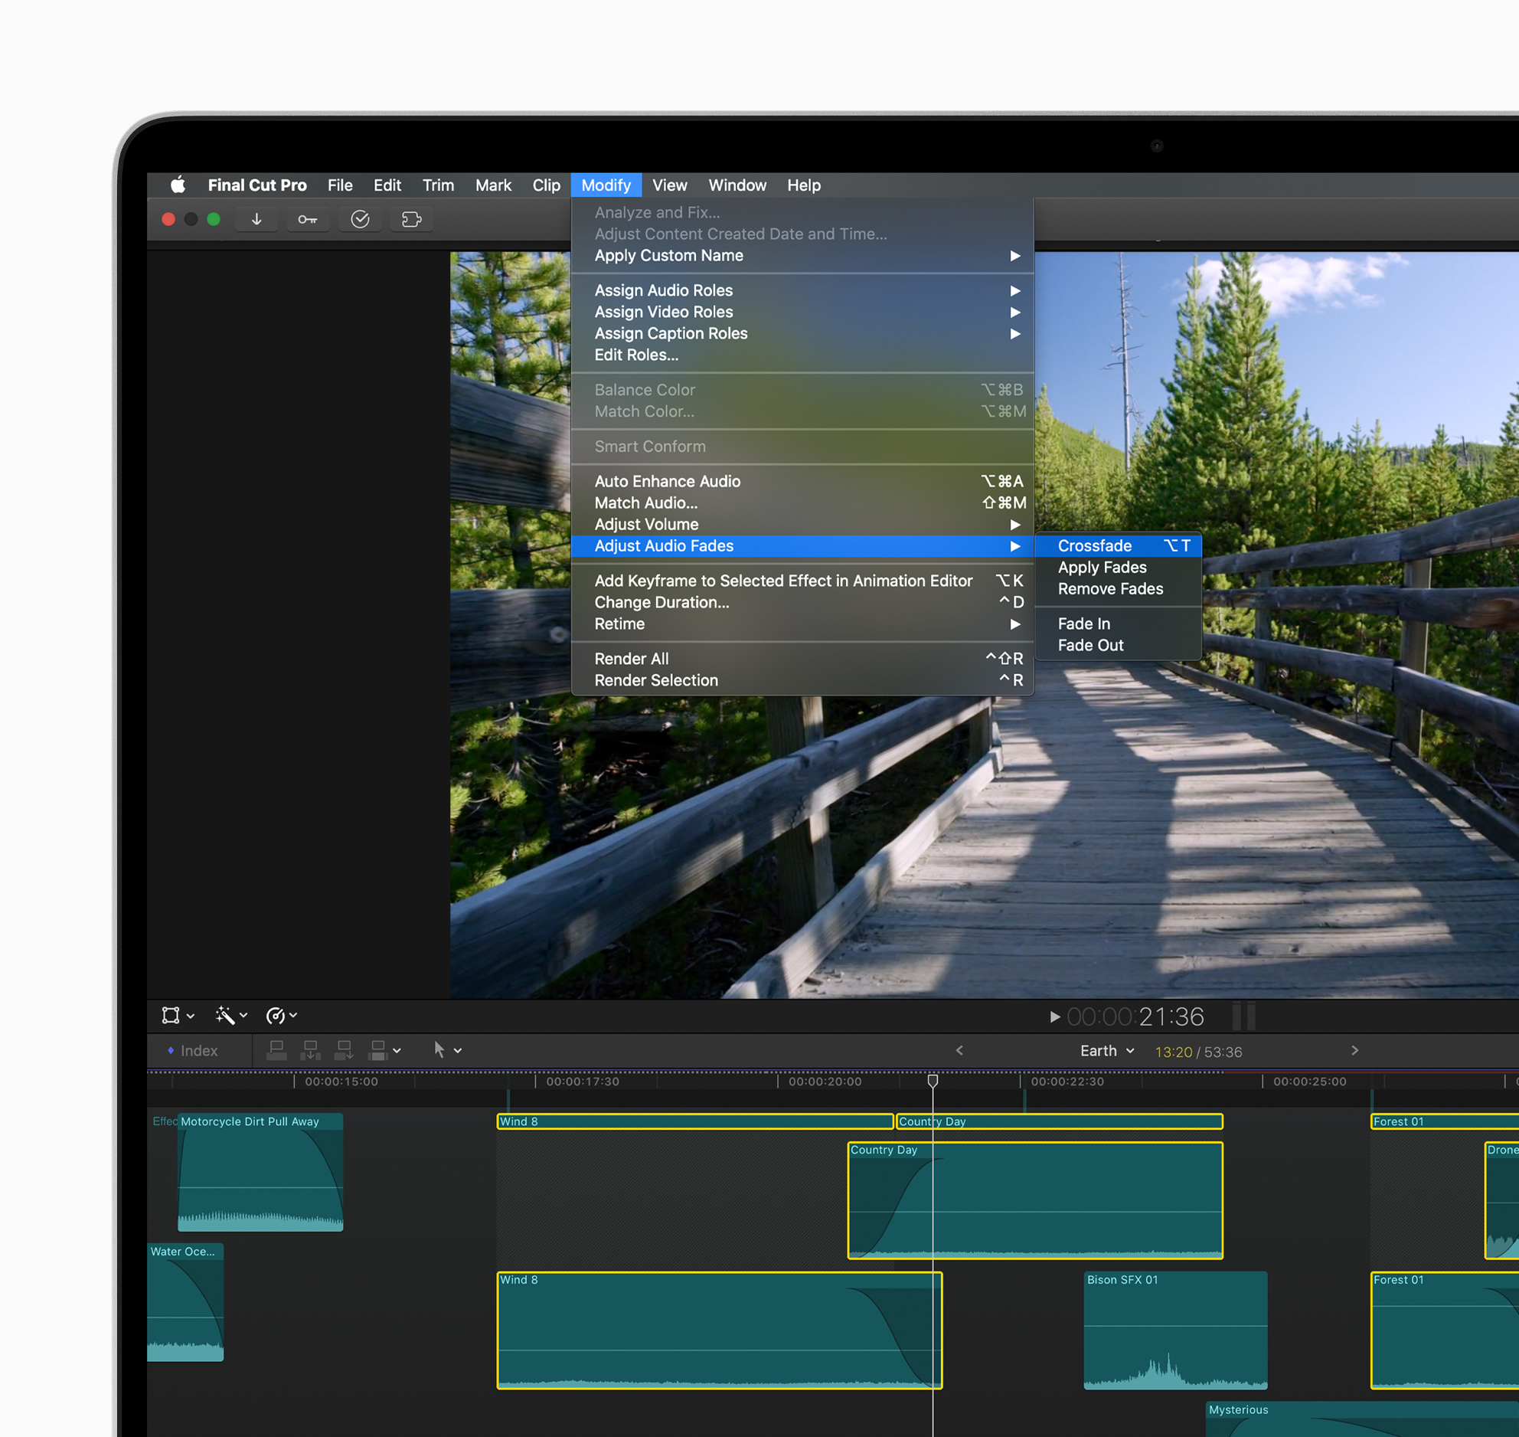
Task: Open the View menu
Action: (x=669, y=185)
